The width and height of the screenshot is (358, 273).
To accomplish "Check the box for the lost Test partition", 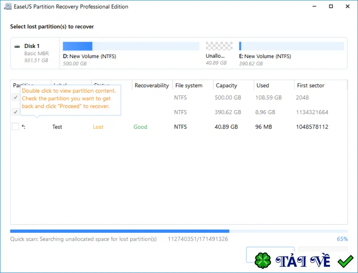I will [15, 127].
